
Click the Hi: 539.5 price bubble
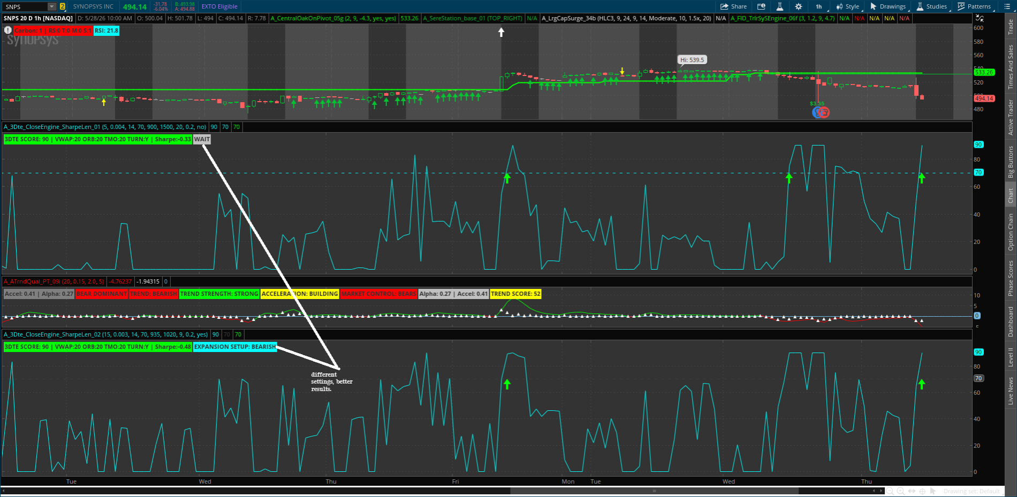click(x=692, y=60)
